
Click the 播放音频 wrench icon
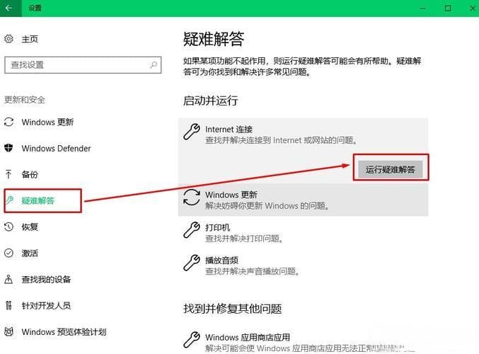tap(192, 263)
